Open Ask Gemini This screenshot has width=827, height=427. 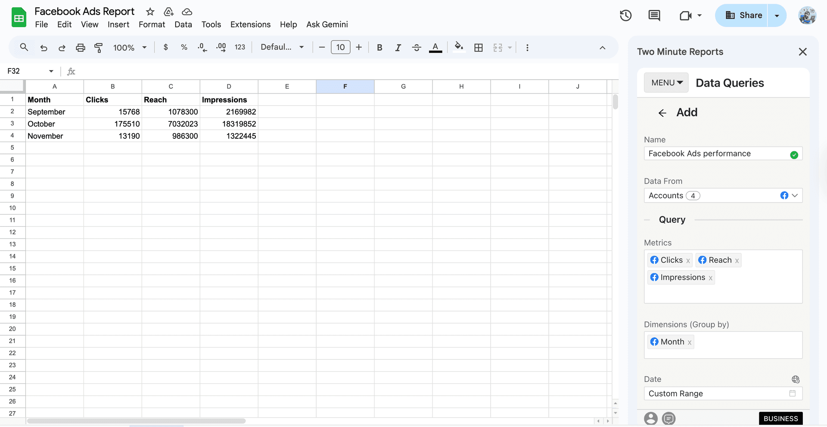coord(327,25)
